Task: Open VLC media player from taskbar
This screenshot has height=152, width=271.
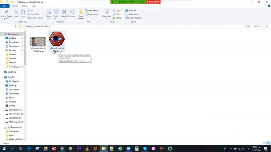Action: point(87,149)
